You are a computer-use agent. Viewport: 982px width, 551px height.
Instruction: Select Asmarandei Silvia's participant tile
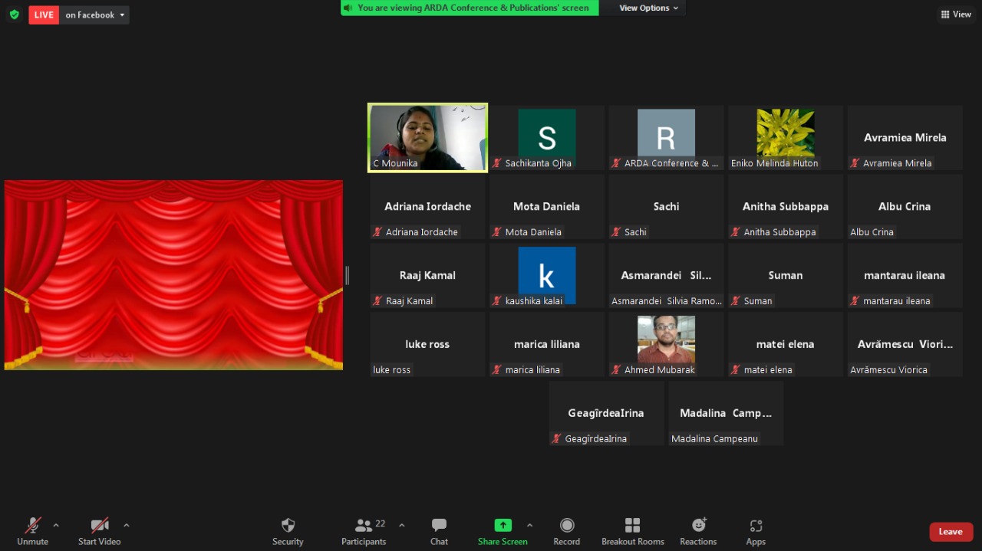666,276
